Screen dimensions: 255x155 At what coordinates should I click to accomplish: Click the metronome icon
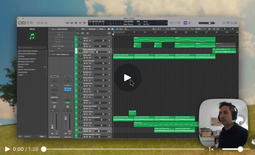(189, 23)
